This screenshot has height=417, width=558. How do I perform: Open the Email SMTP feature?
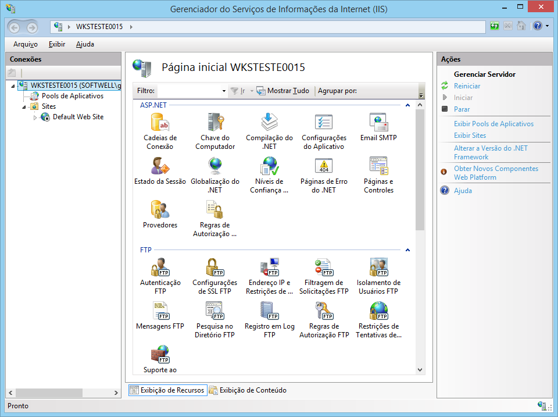coord(378,122)
